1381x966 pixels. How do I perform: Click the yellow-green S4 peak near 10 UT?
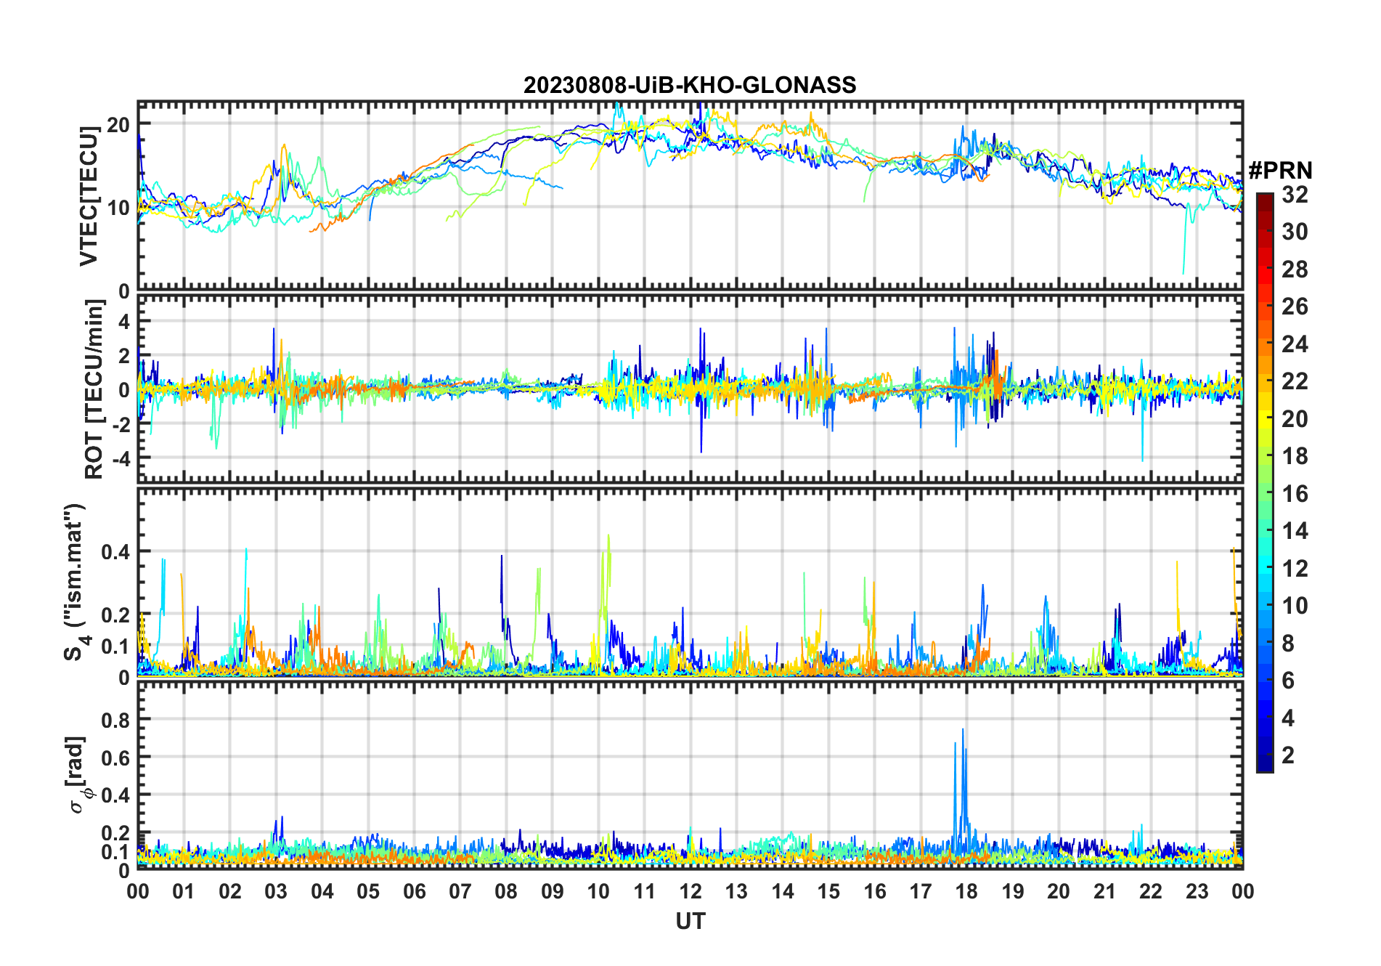606,581
